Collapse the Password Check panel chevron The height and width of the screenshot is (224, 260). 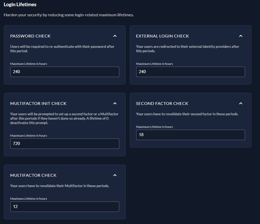[x=115, y=36]
